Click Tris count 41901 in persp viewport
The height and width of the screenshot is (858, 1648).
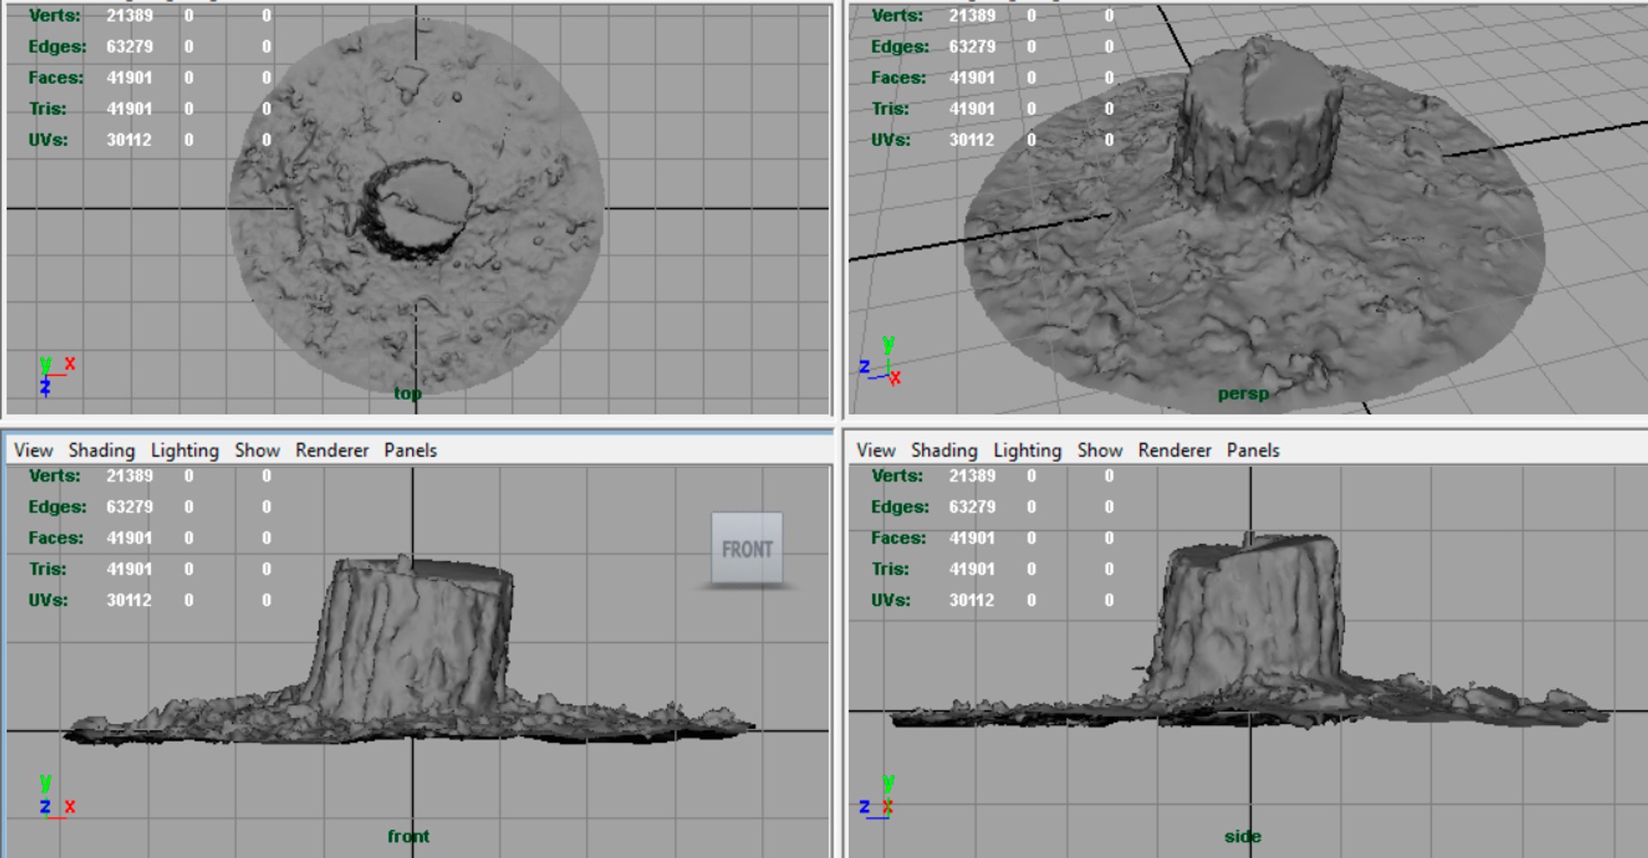click(x=972, y=108)
